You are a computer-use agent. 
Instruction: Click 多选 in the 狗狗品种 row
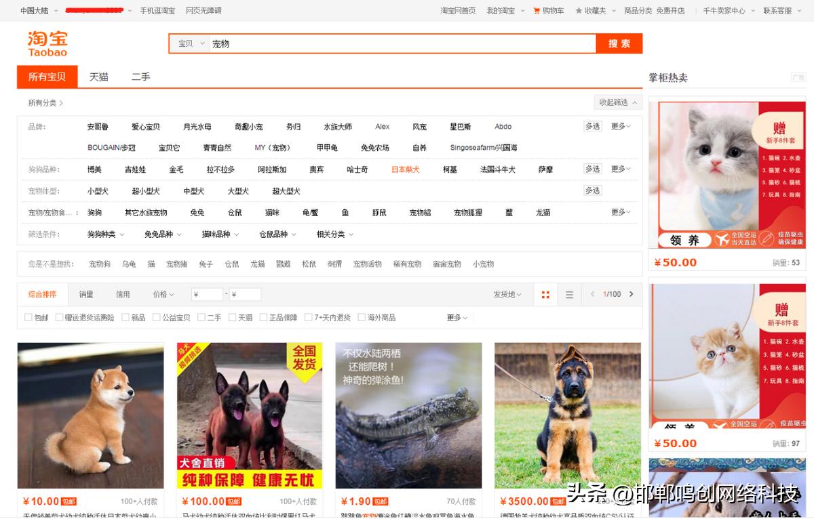592,169
